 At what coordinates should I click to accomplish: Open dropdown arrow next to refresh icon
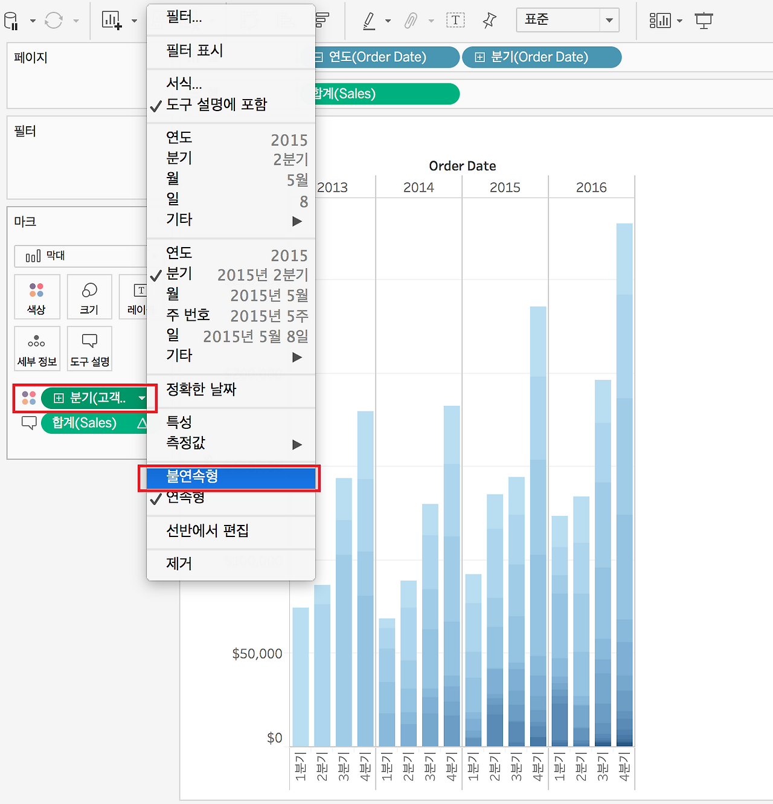pos(76,21)
